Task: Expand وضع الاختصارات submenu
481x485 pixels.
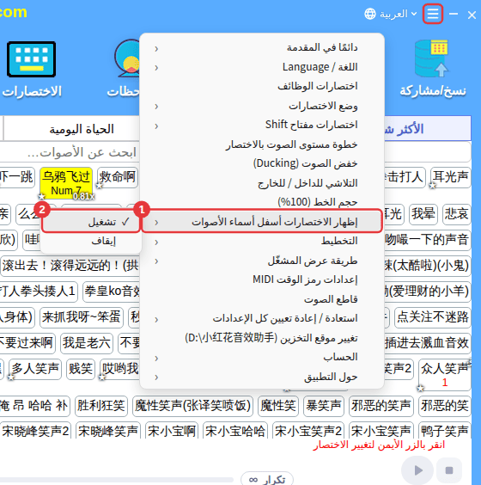Action: (x=262, y=106)
